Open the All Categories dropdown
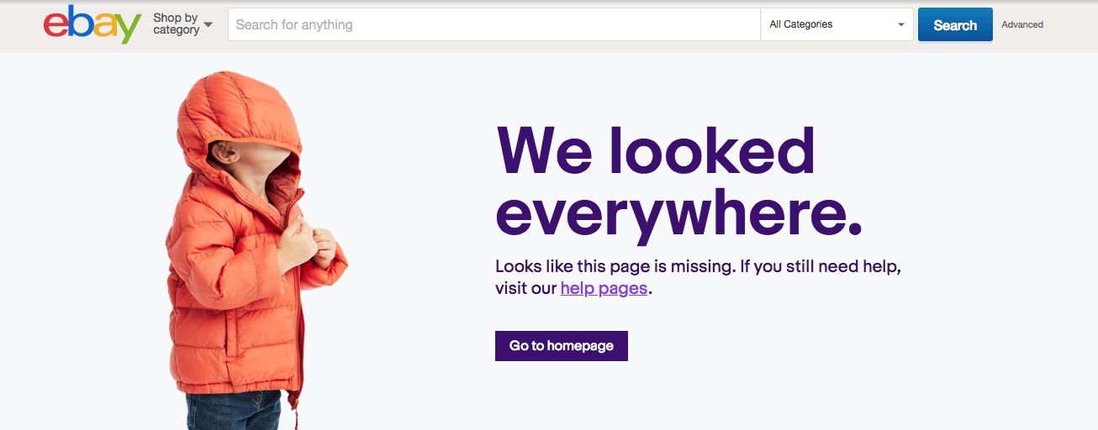1098x430 pixels. 837,24
